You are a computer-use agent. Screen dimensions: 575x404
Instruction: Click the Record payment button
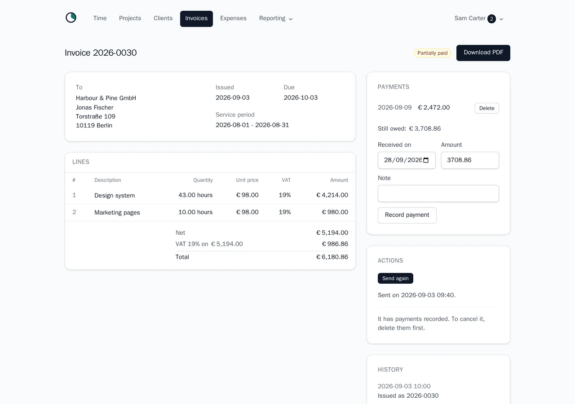[x=407, y=215]
